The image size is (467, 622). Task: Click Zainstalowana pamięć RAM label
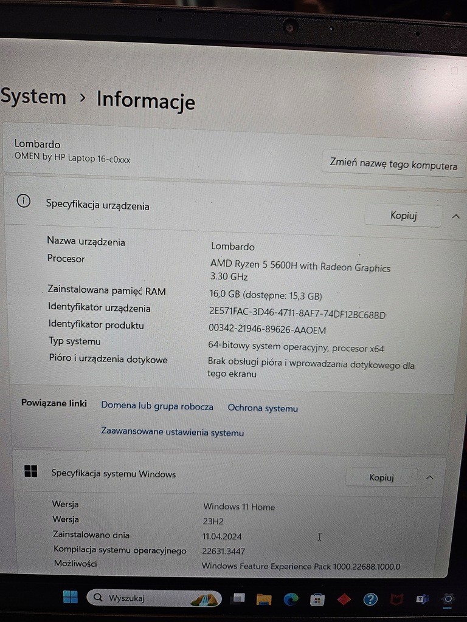tap(106, 290)
